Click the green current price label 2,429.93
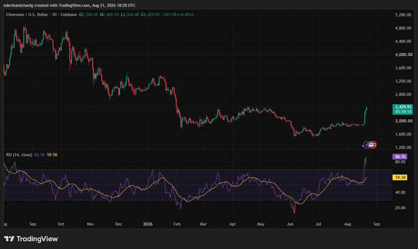 (403, 109)
